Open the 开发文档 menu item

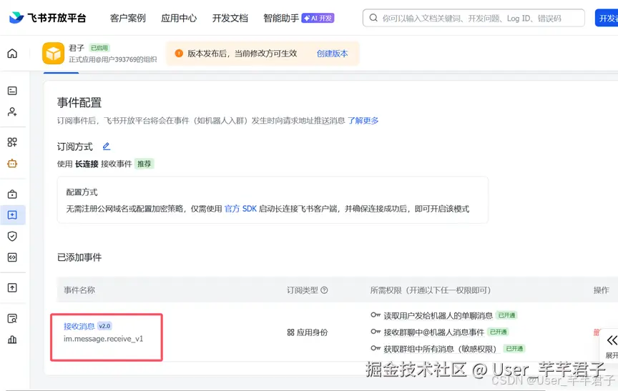(x=230, y=18)
